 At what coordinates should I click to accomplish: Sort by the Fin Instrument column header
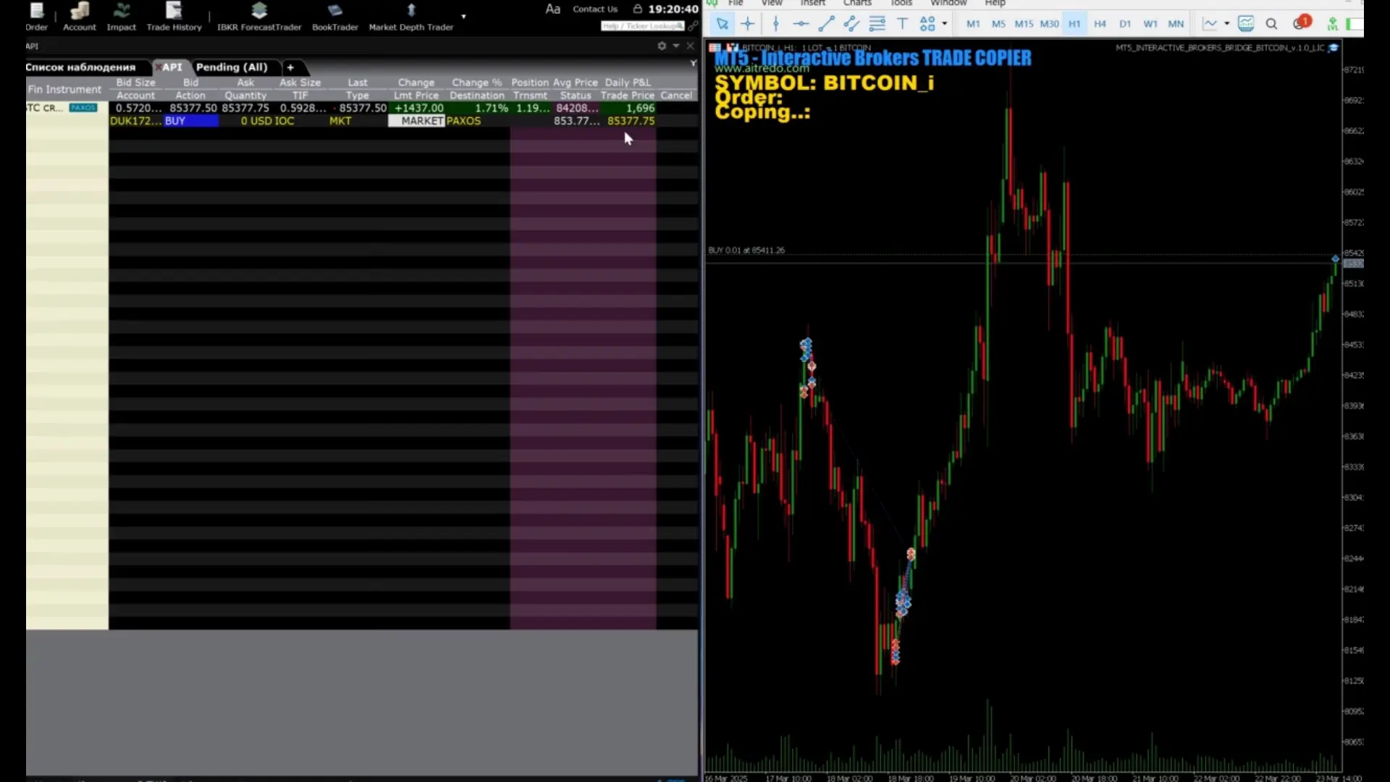pyautogui.click(x=65, y=89)
